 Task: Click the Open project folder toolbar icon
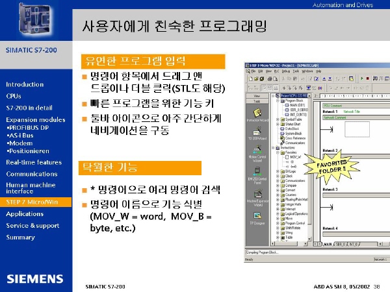coord(256,79)
